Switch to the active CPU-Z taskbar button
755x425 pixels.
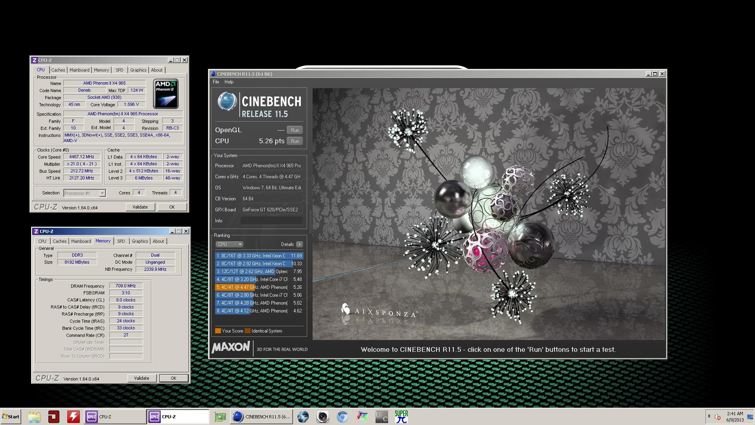(x=178, y=417)
